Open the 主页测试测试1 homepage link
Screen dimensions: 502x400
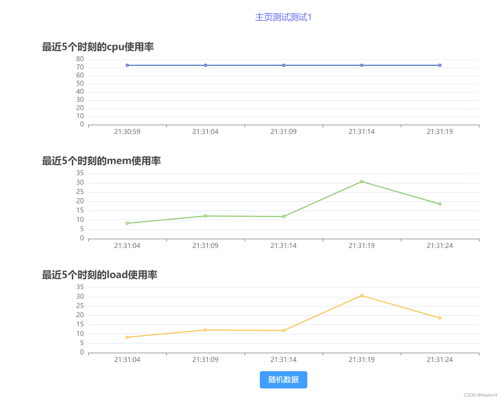(284, 17)
